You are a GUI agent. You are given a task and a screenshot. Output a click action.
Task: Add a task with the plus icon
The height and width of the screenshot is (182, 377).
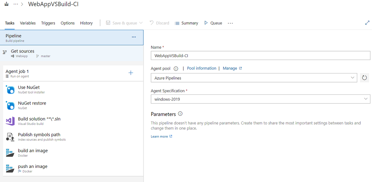coord(131,72)
